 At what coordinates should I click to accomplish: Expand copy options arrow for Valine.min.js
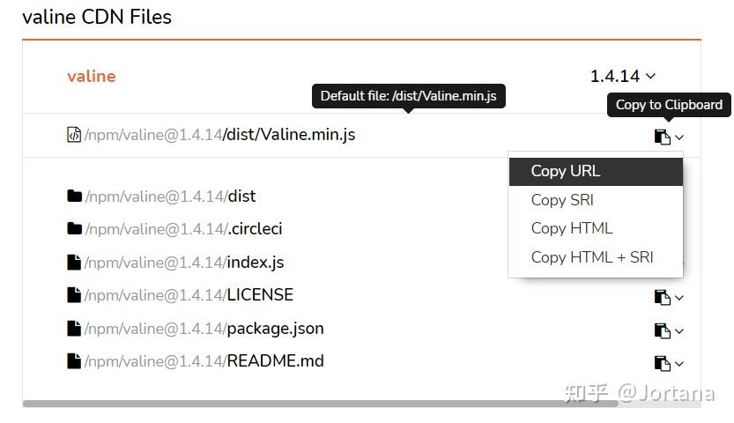click(x=679, y=137)
